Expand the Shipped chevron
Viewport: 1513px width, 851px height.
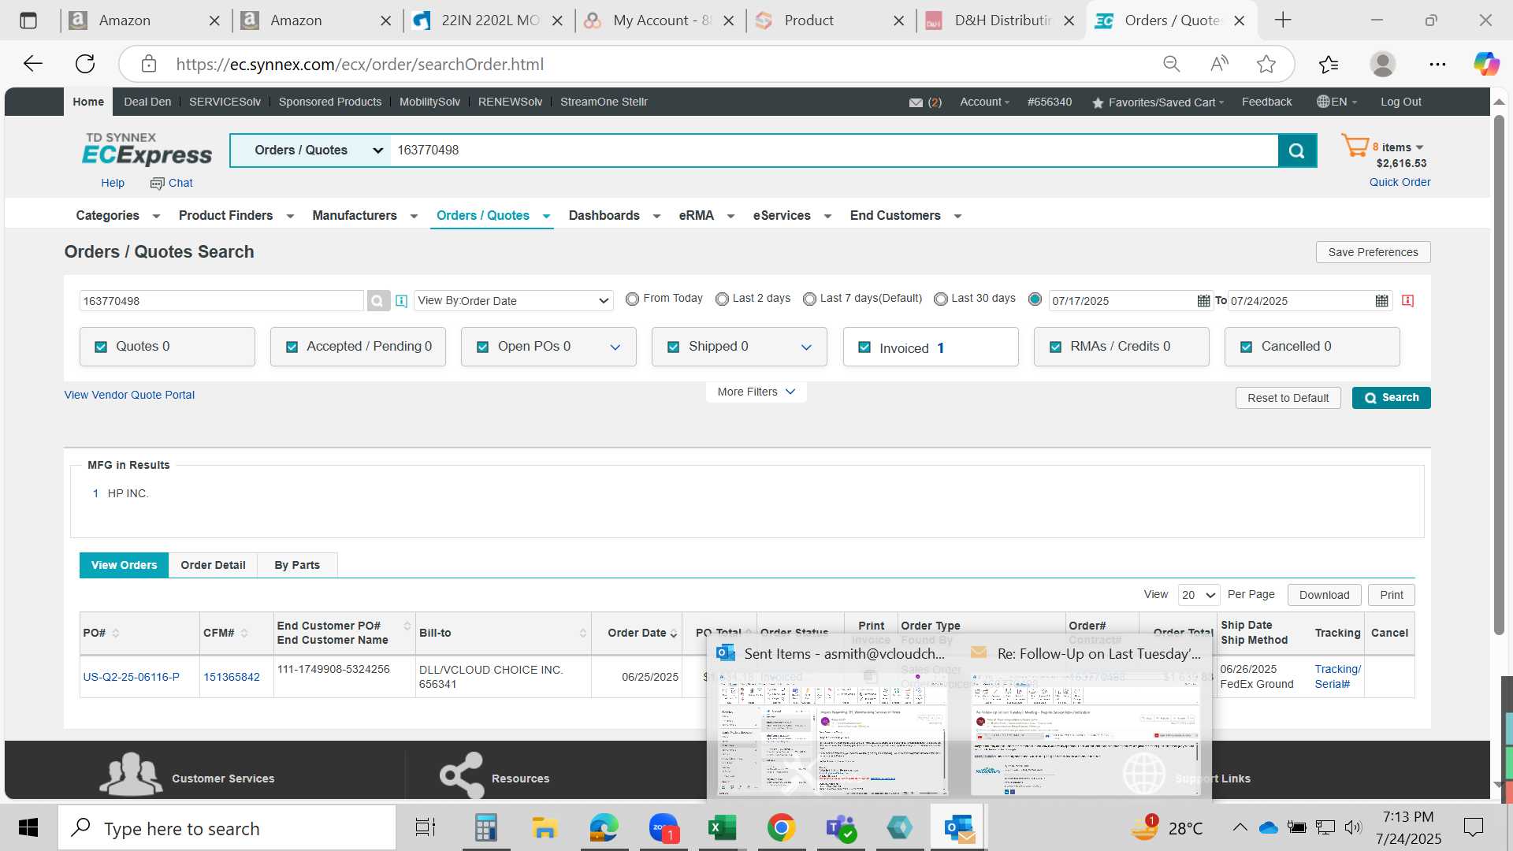(806, 347)
